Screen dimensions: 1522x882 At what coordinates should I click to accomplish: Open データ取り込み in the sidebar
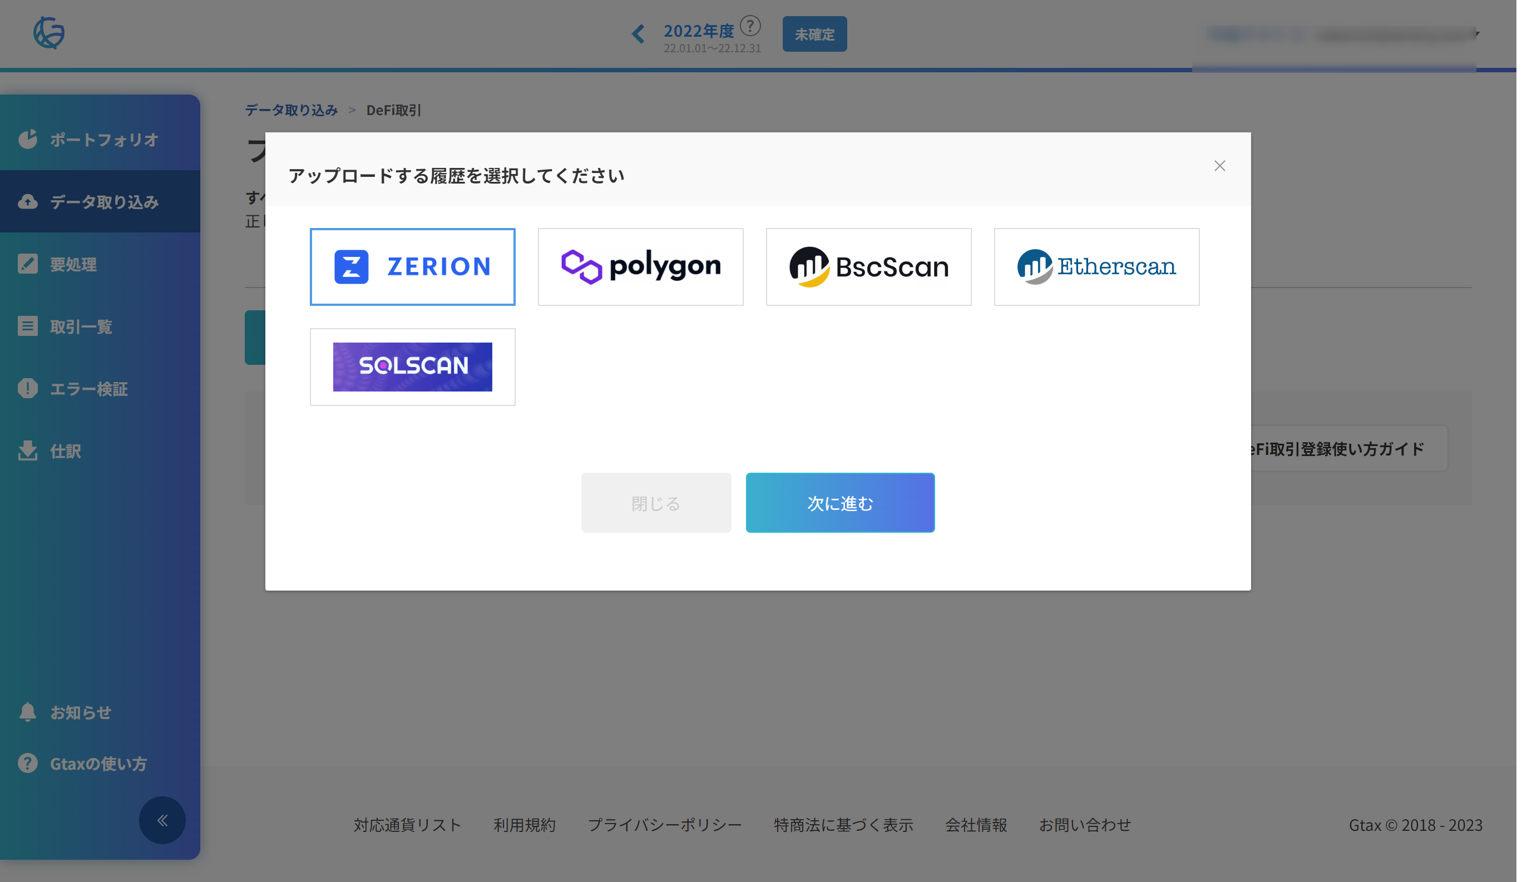[x=100, y=202]
